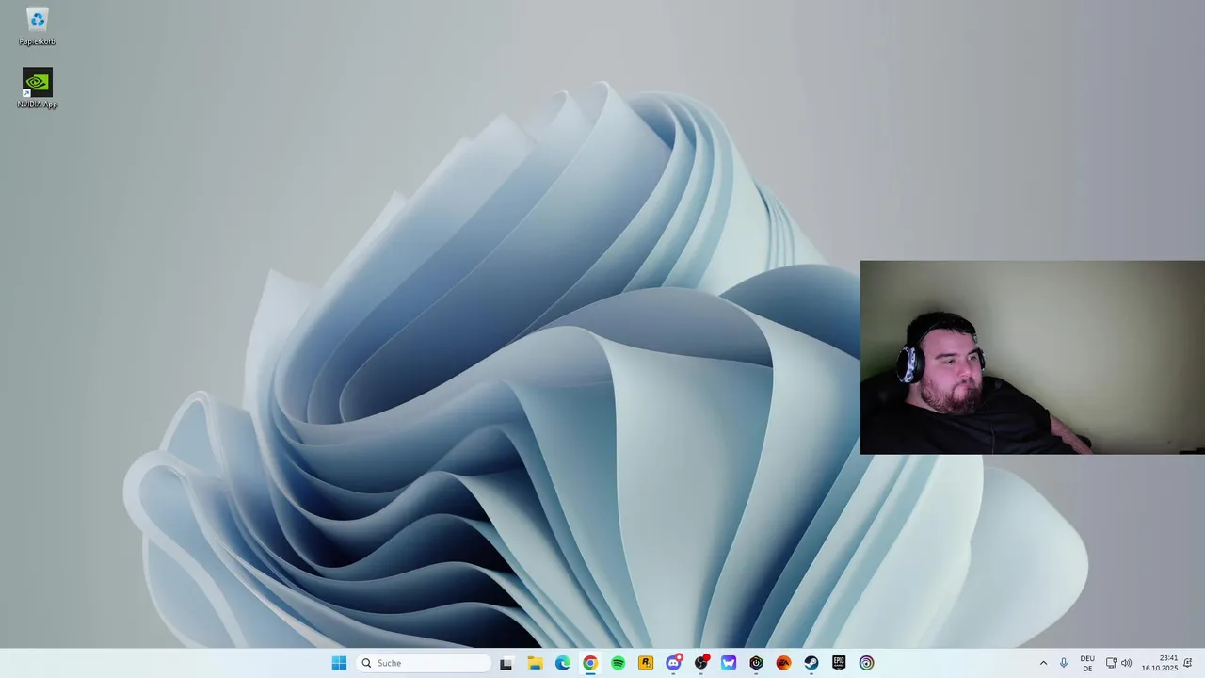
Task: Select the NVIDIA App desktop shortcut
Action: 37,89
